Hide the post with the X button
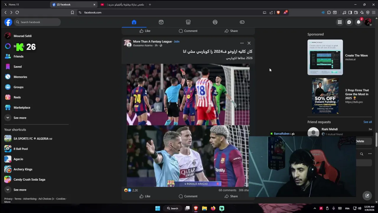This screenshot has height=213, width=378. click(249, 43)
